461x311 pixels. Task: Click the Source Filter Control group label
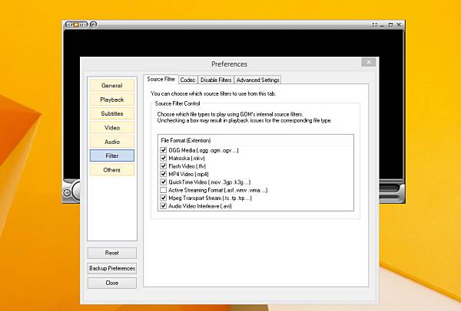(x=177, y=103)
